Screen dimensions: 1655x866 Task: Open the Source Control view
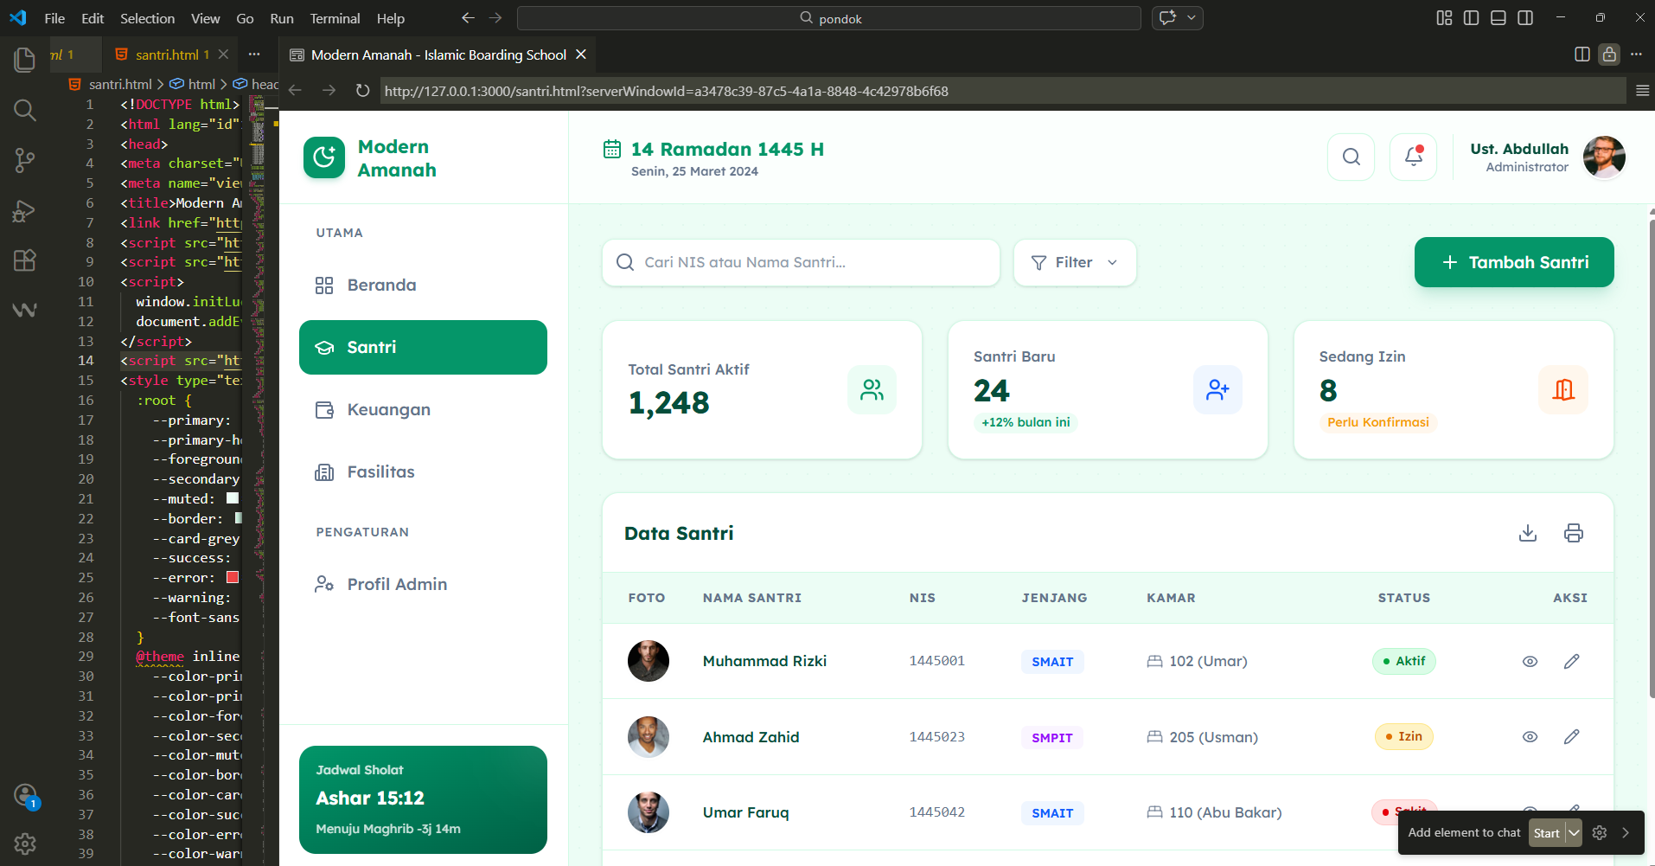[24, 160]
